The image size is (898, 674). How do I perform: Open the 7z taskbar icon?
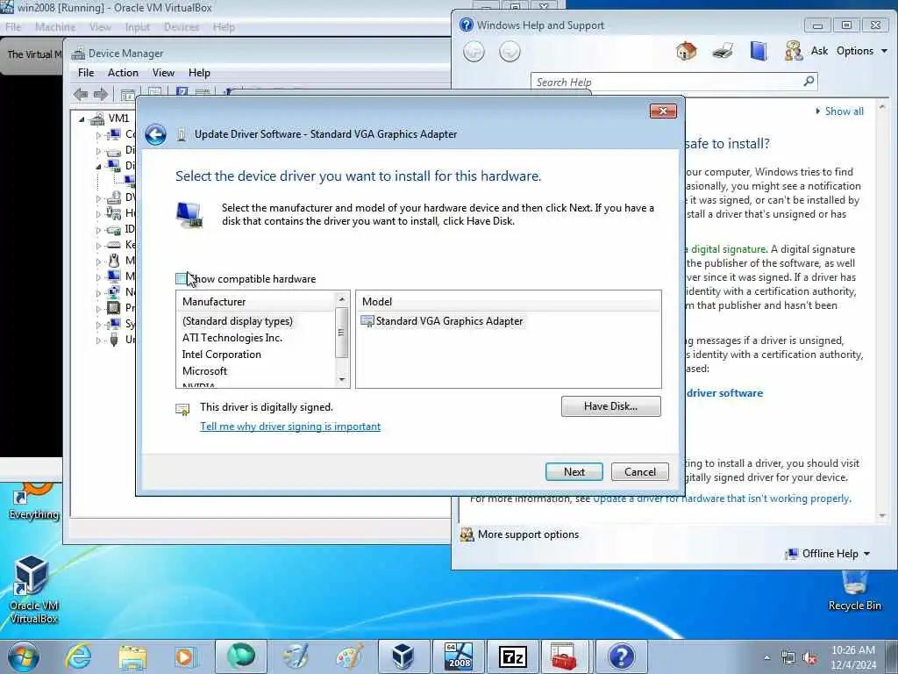pos(512,656)
